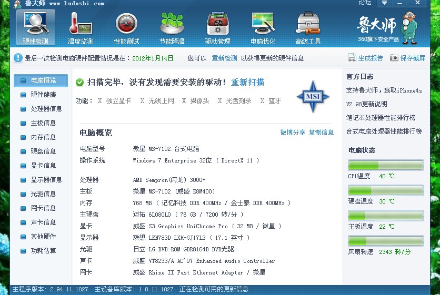Click the S3 Graphics UniChrome Pro value
The image size is (440, 295).
point(207,226)
